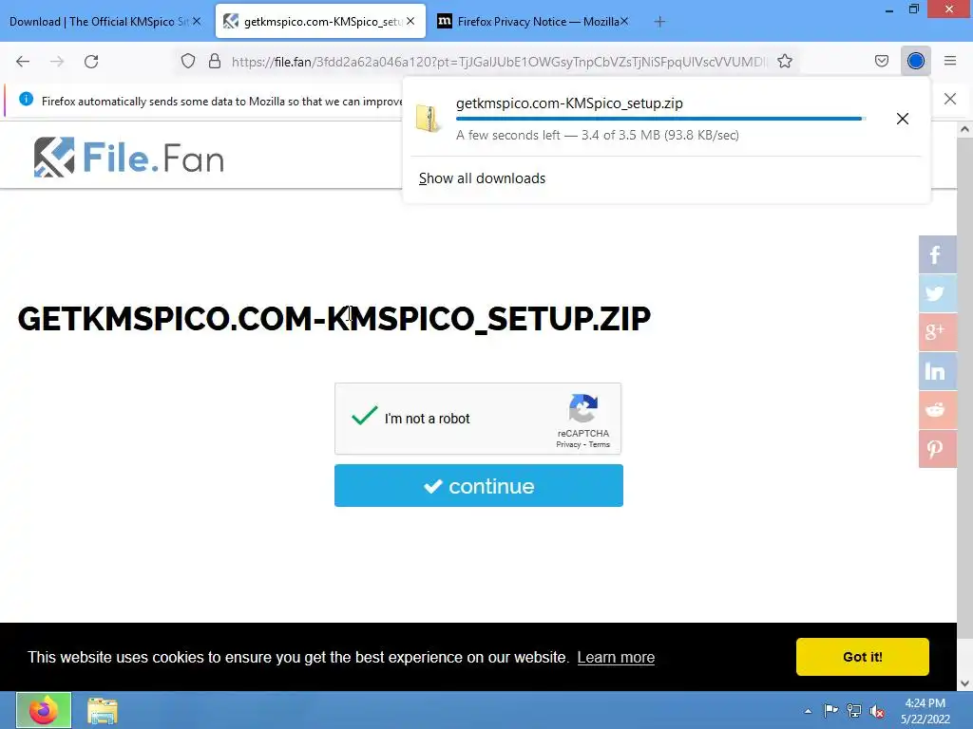Viewport: 973px width, 729px height.
Task: Click the download progress bar
Action: [660, 119]
